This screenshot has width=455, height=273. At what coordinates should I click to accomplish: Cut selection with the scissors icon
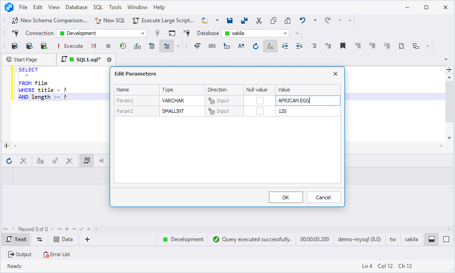pyautogui.click(x=258, y=20)
